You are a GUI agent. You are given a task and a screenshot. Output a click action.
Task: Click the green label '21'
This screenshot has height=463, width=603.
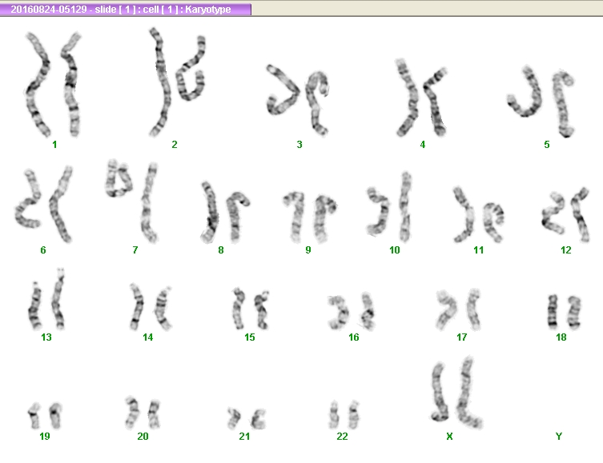pos(244,436)
